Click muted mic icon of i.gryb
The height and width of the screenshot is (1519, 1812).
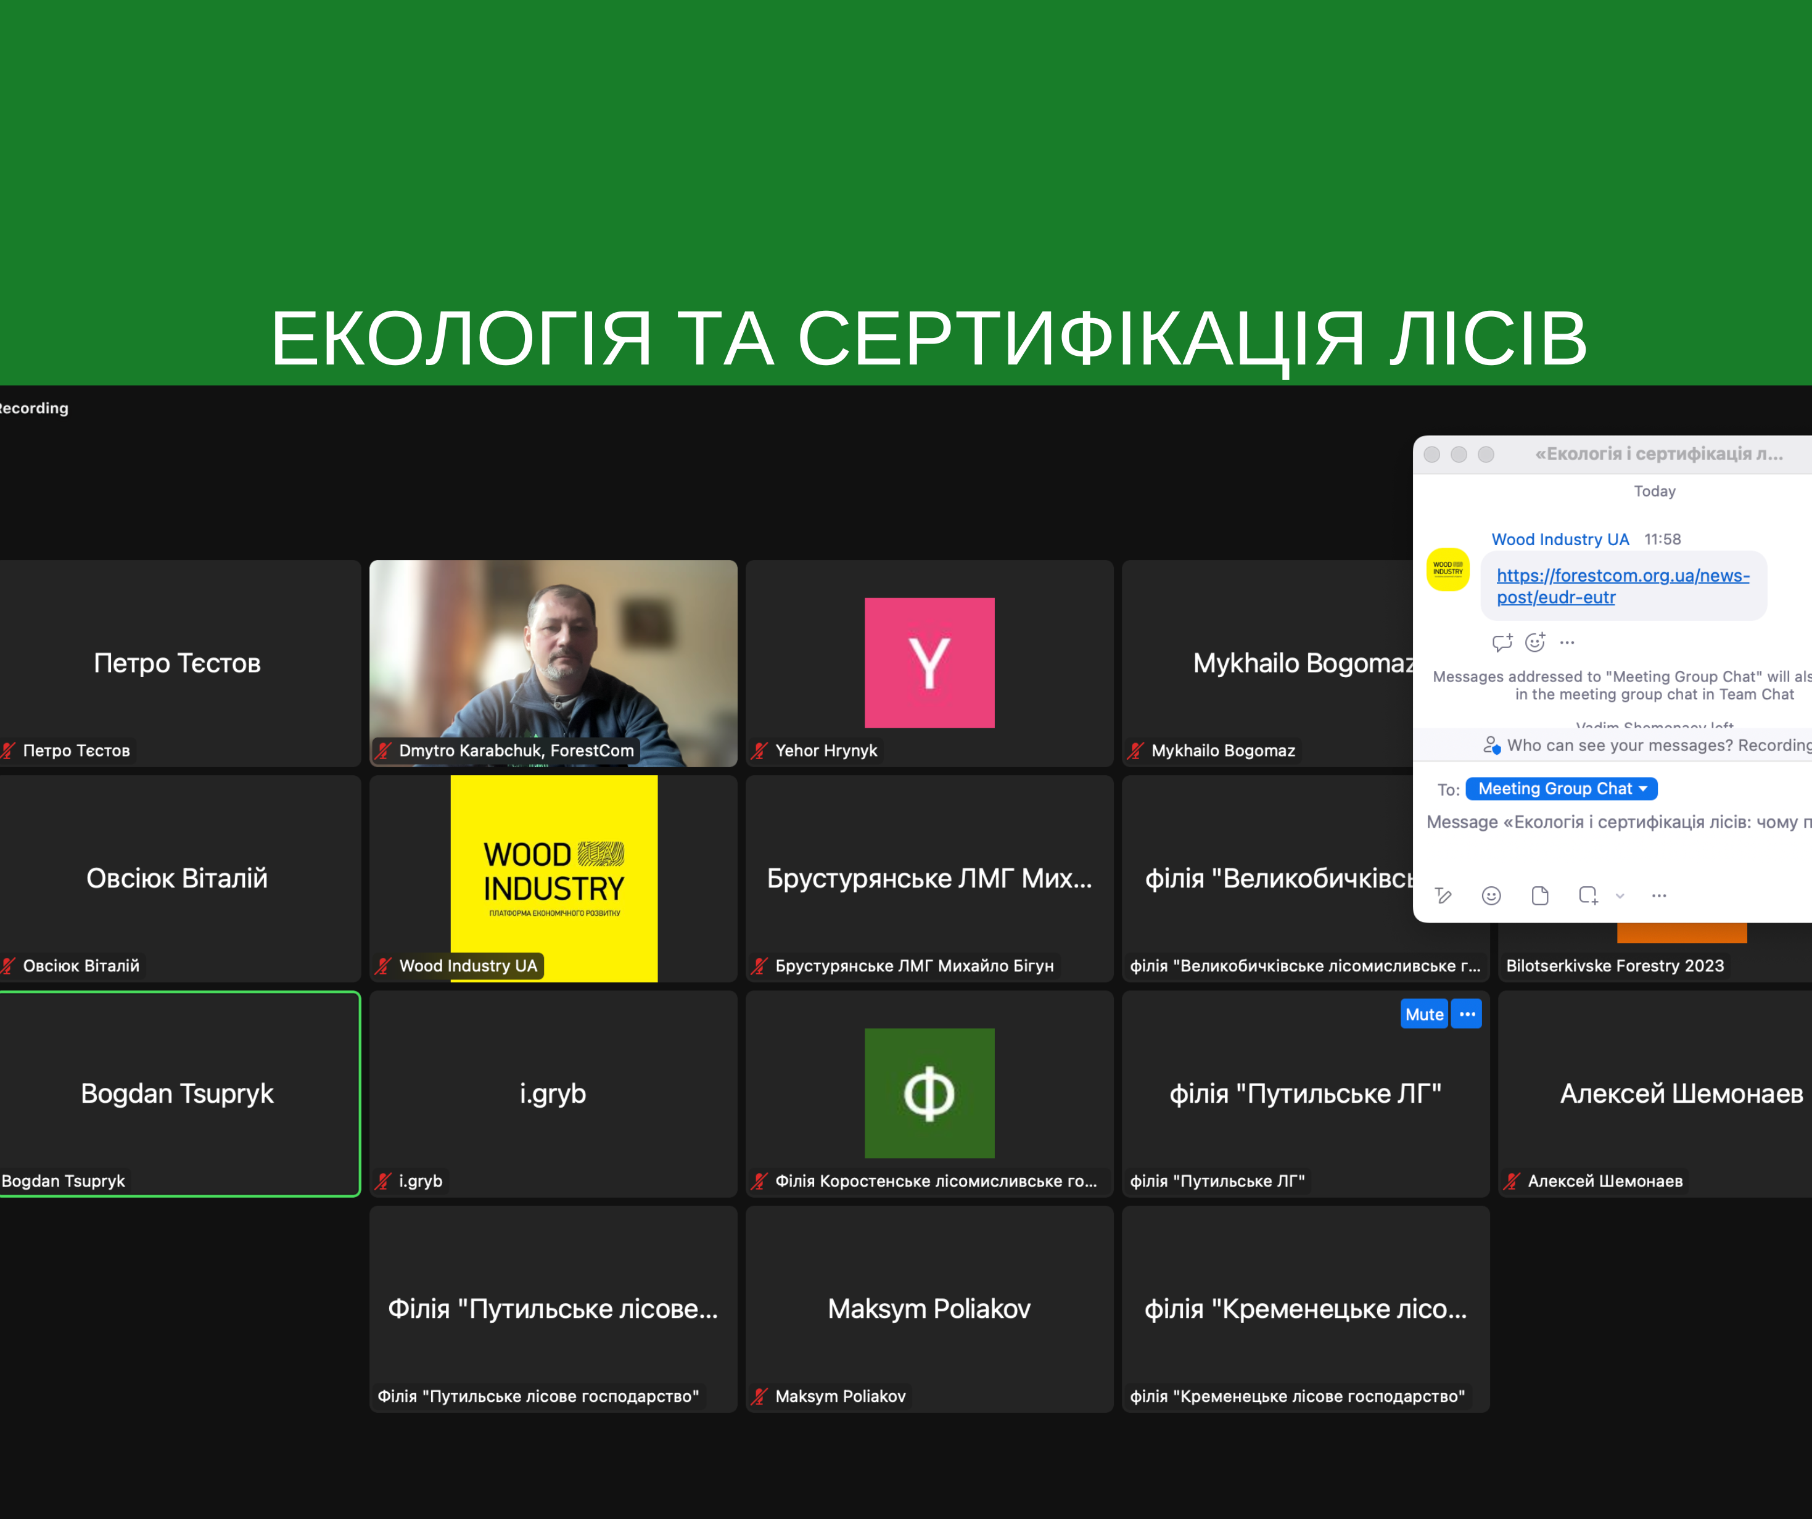click(383, 1180)
